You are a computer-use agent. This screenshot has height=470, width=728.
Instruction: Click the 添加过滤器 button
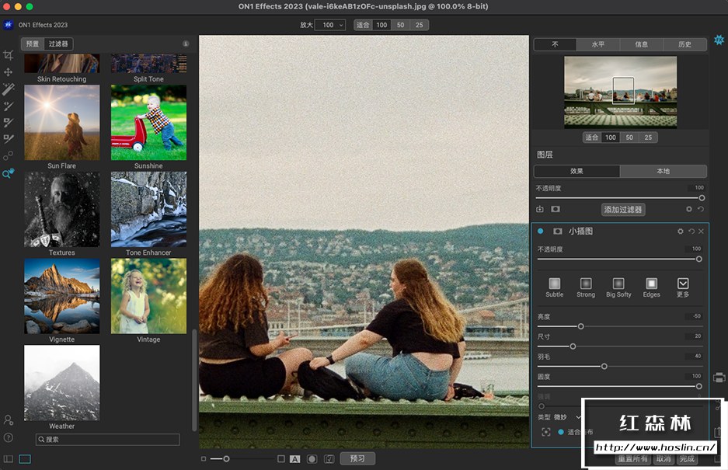tap(623, 209)
